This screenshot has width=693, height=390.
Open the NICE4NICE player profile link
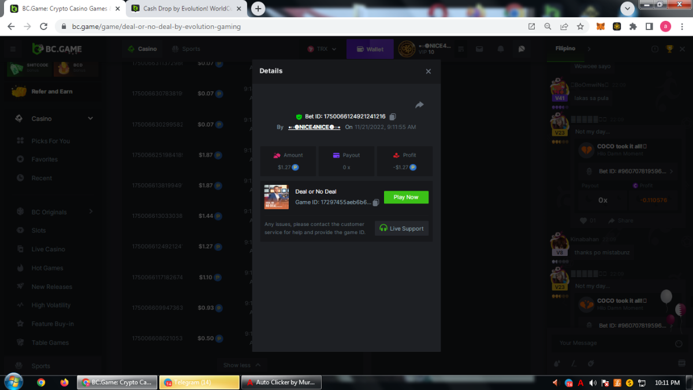(314, 127)
